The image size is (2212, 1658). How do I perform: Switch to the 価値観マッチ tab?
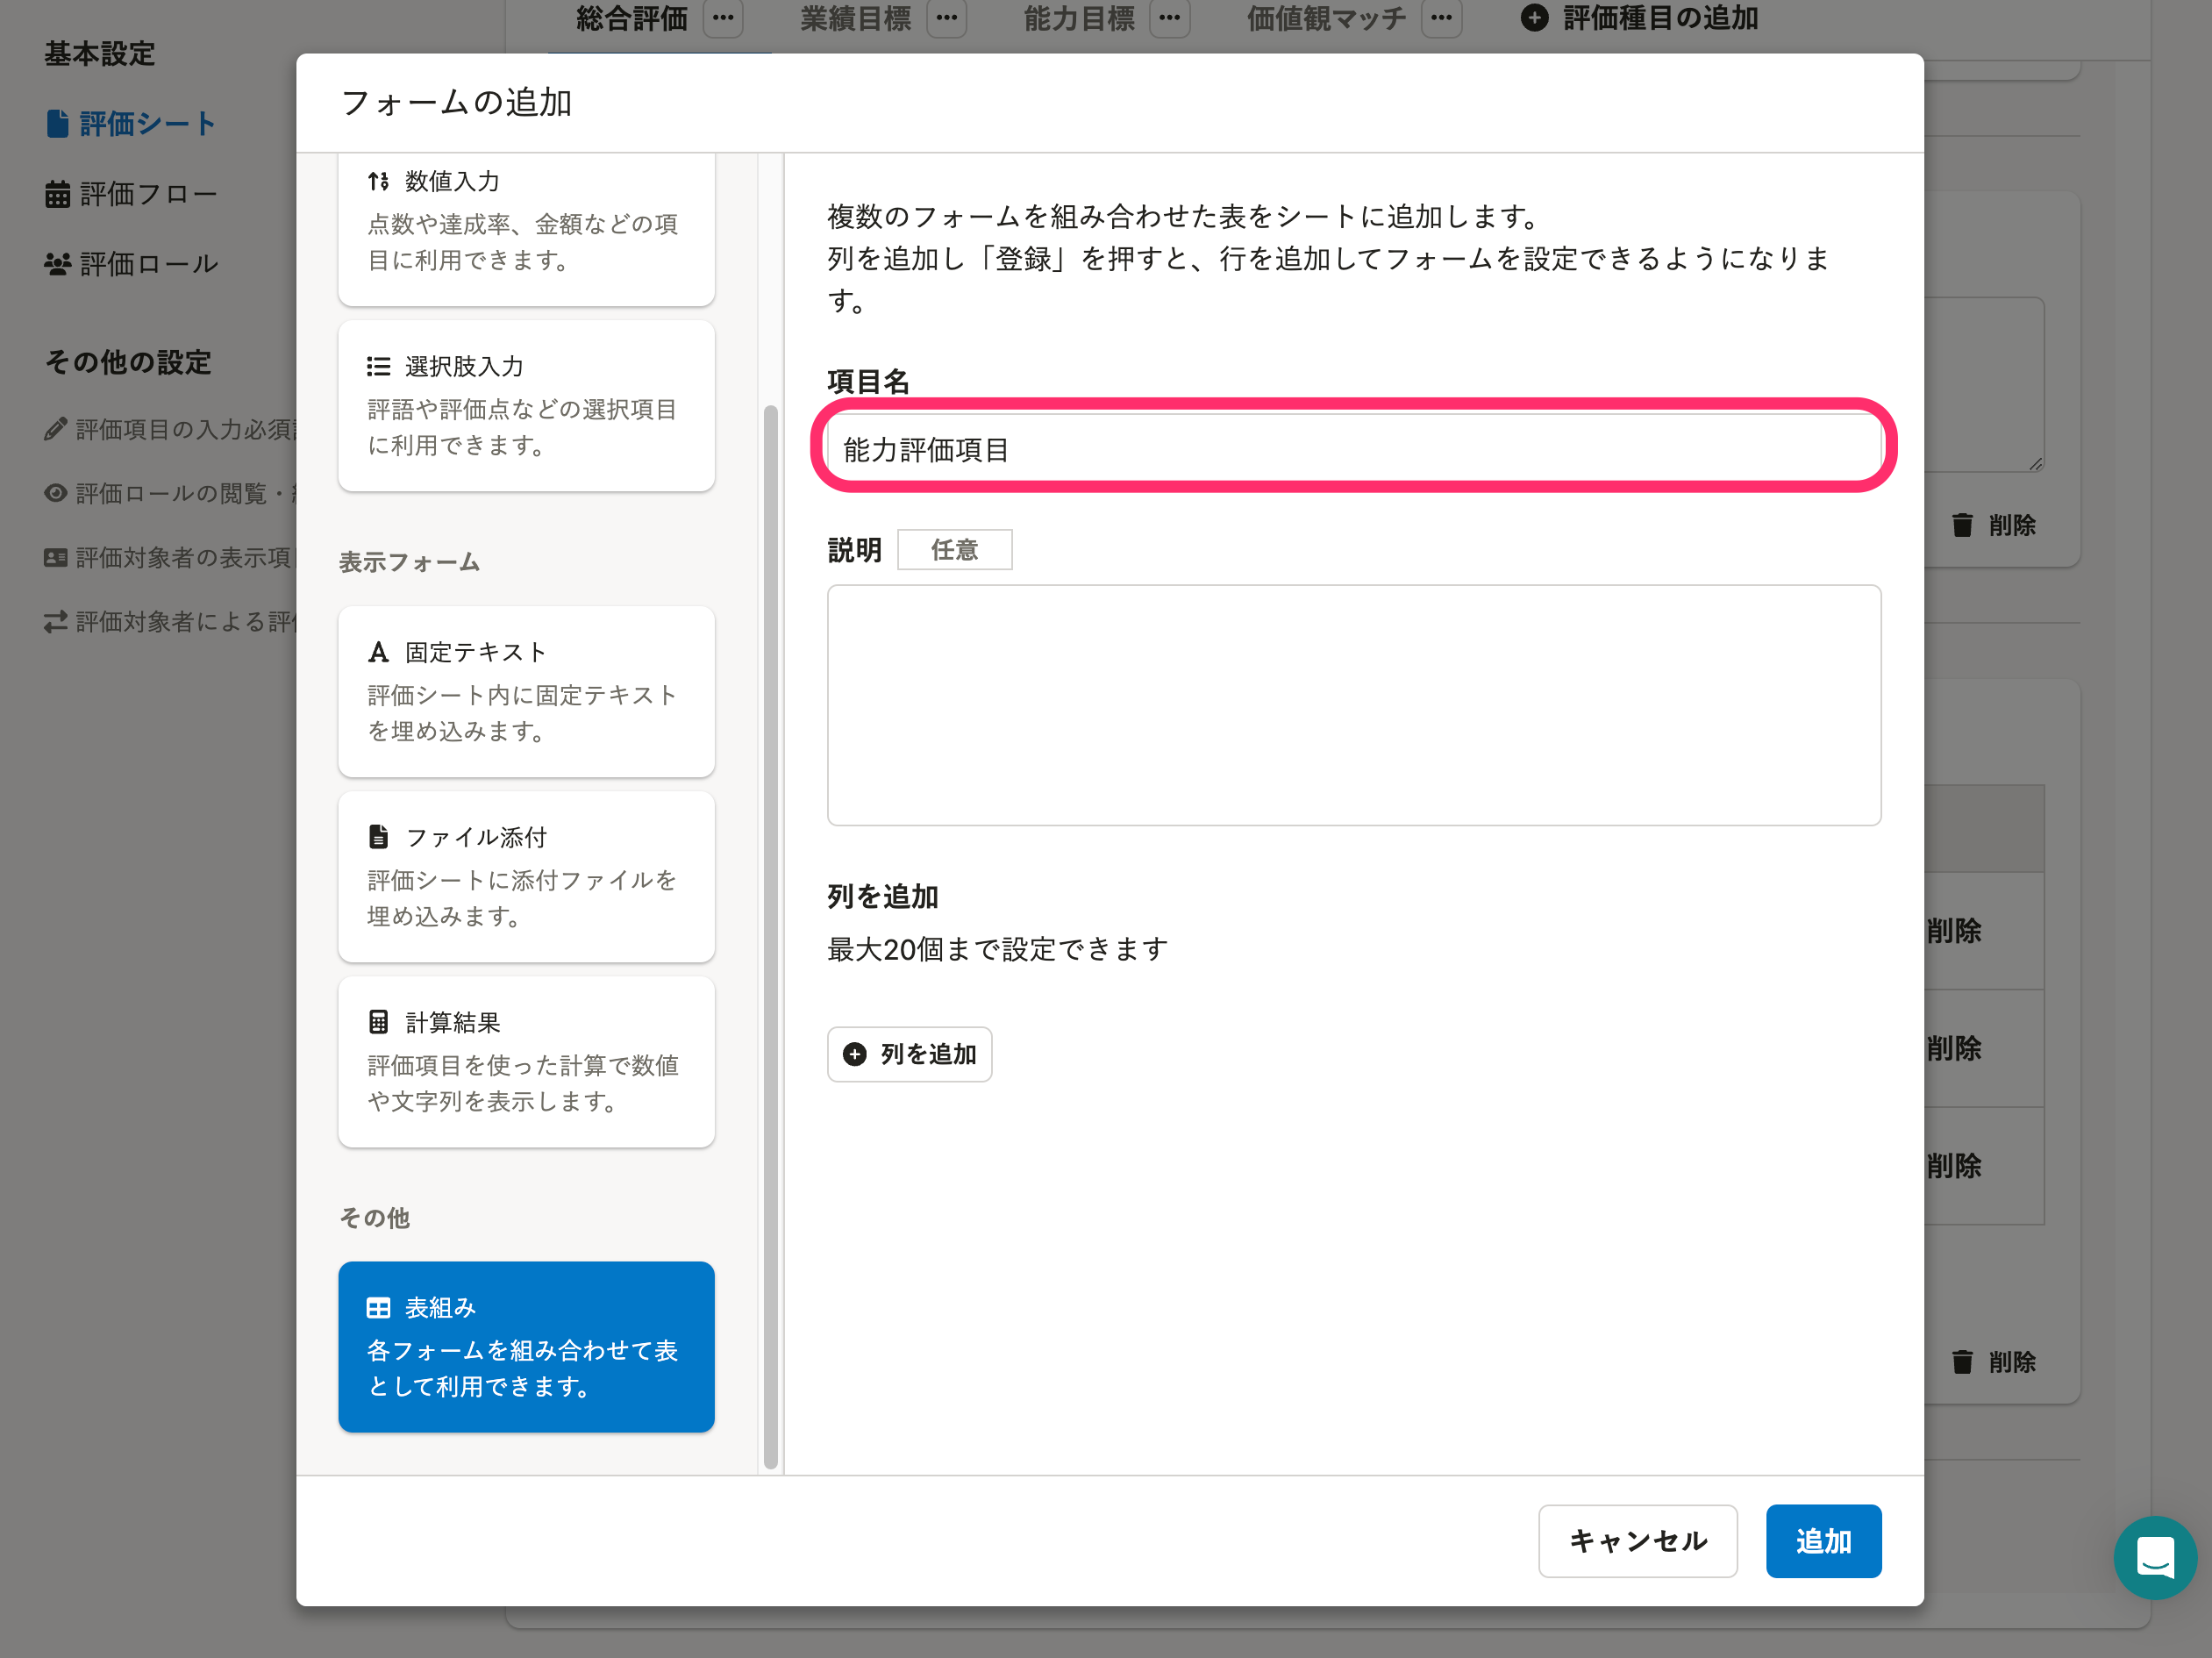coord(1326,19)
